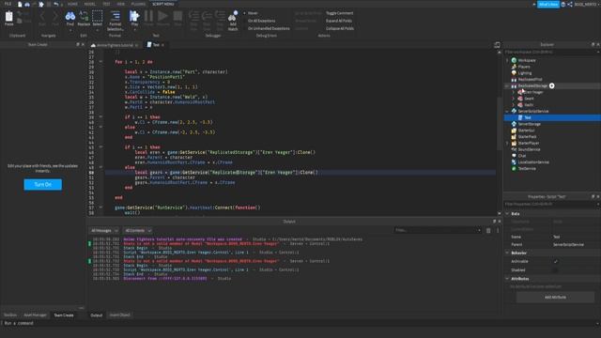Click the ServerStorage icon in Explorer
The width and height of the screenshot is (601, 338).
coord(514,124)
